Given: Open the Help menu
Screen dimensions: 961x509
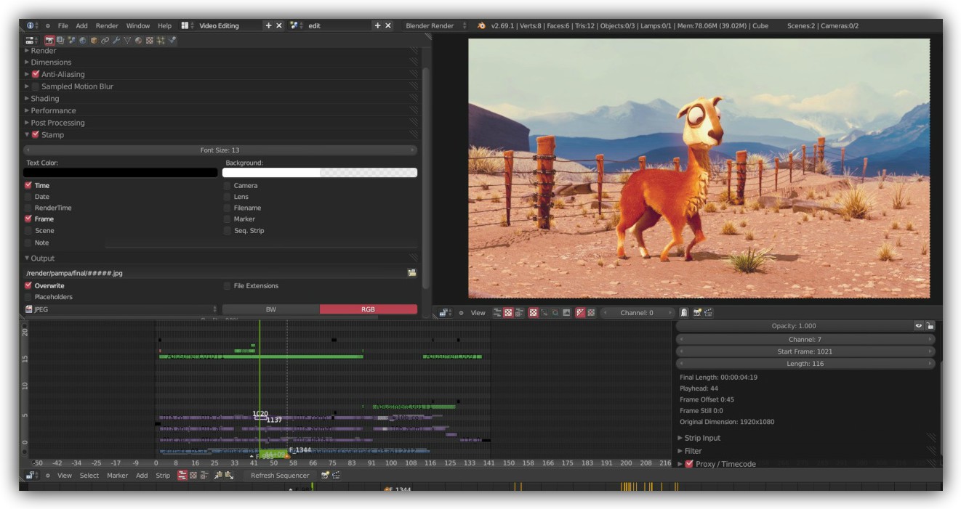Looking at the screenshot, I should [165, 25].
